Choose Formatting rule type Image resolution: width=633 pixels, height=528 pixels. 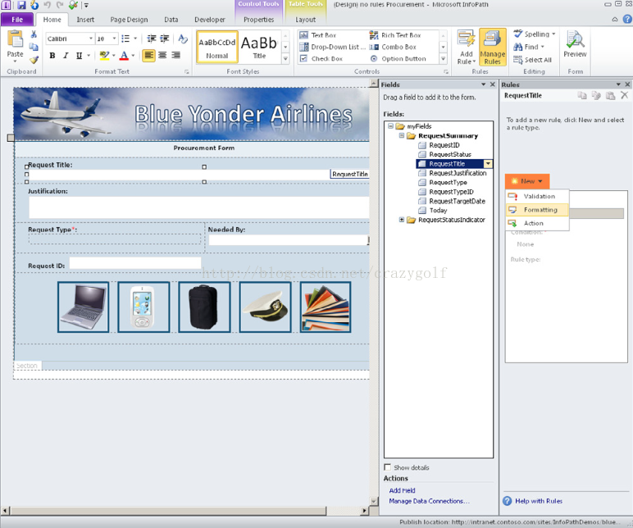[537, 210]
